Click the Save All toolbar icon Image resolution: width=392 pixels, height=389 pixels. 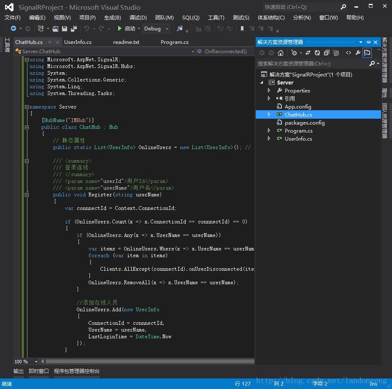pos(74,29)
